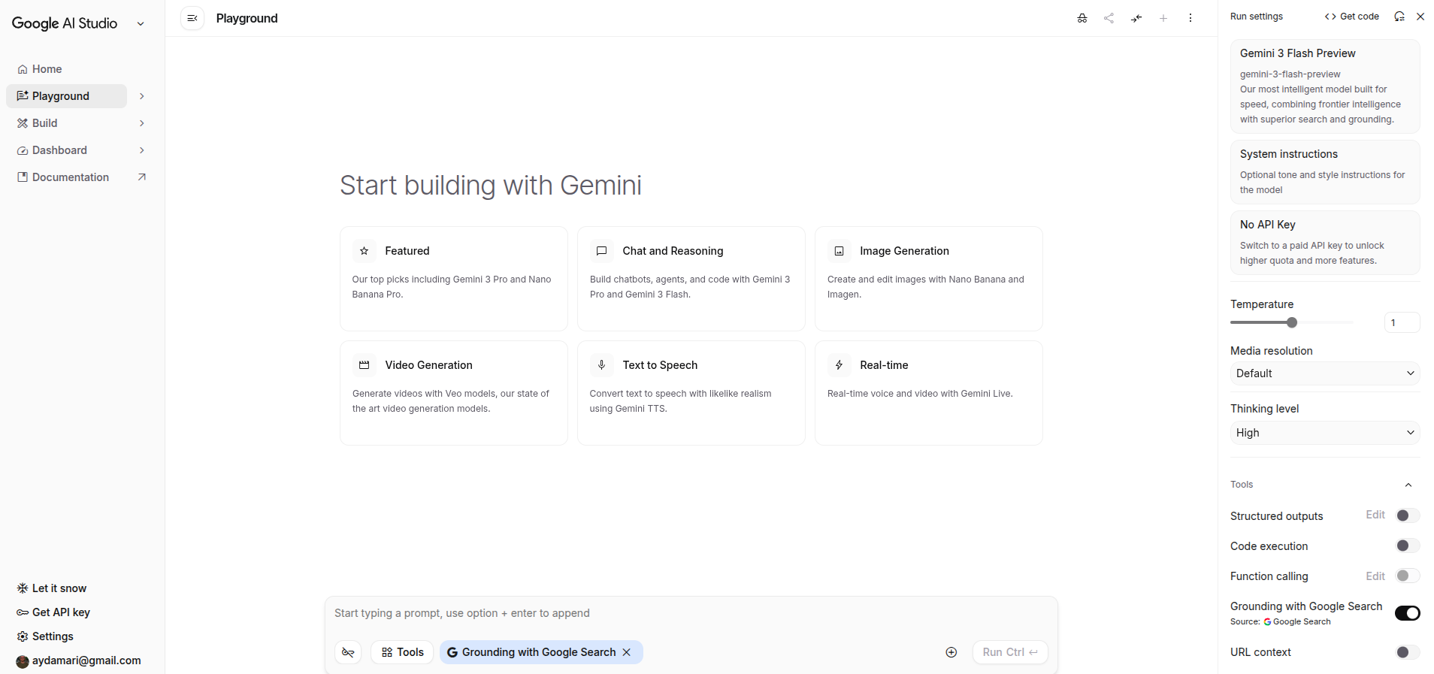Viewport: 1434px width, 674px height.
Task: Open the Google AI Studio dropdown chevron
Action: (141, 24)
